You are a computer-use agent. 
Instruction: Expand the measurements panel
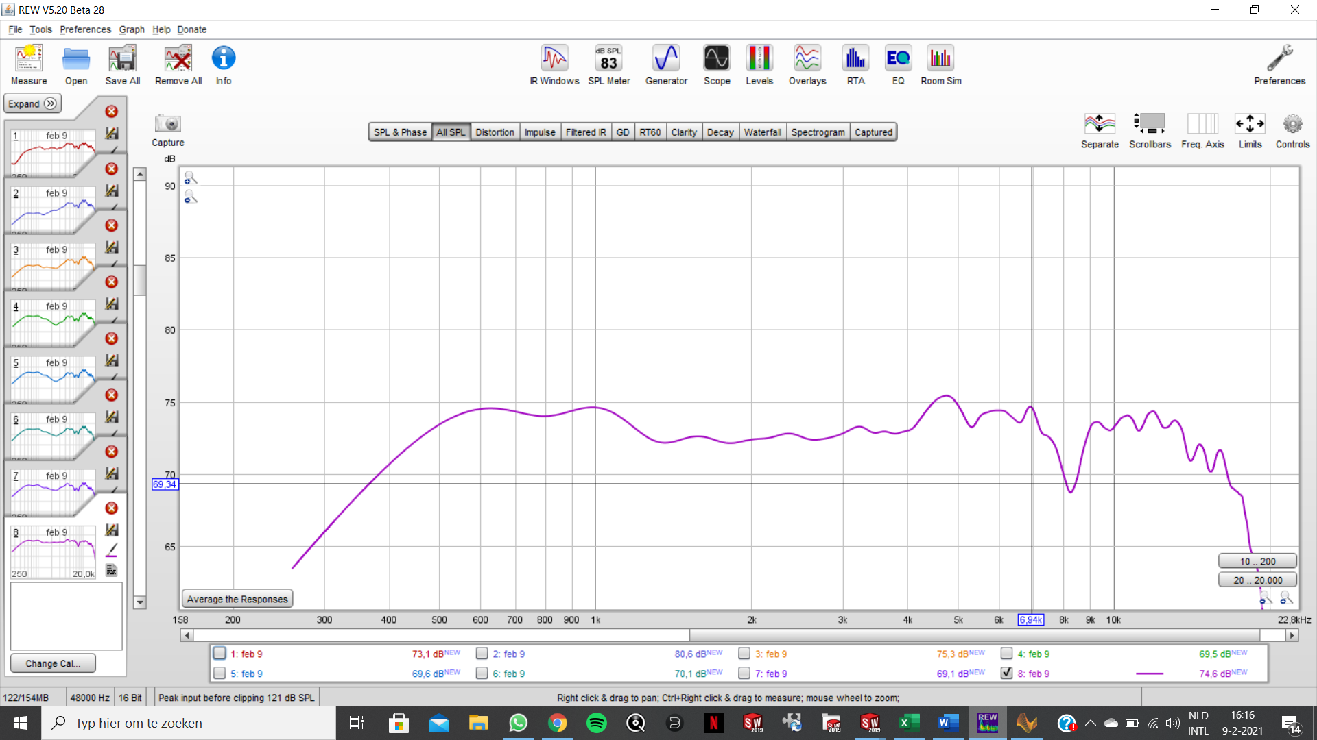(x=32, y=103)
